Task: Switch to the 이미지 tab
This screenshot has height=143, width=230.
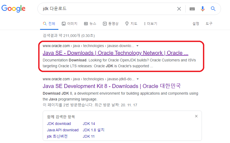Action: [70, 24]
